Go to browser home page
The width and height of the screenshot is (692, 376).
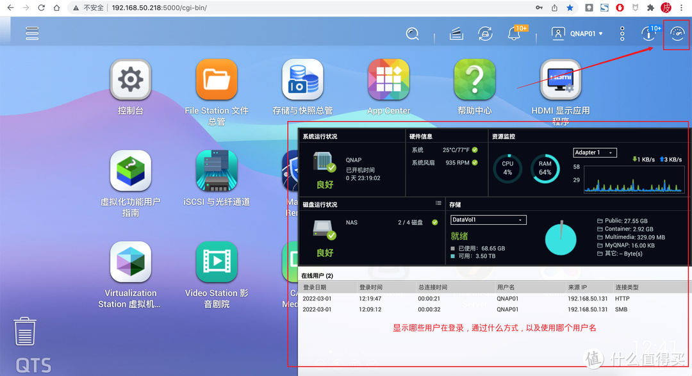(x=56, y=8)
